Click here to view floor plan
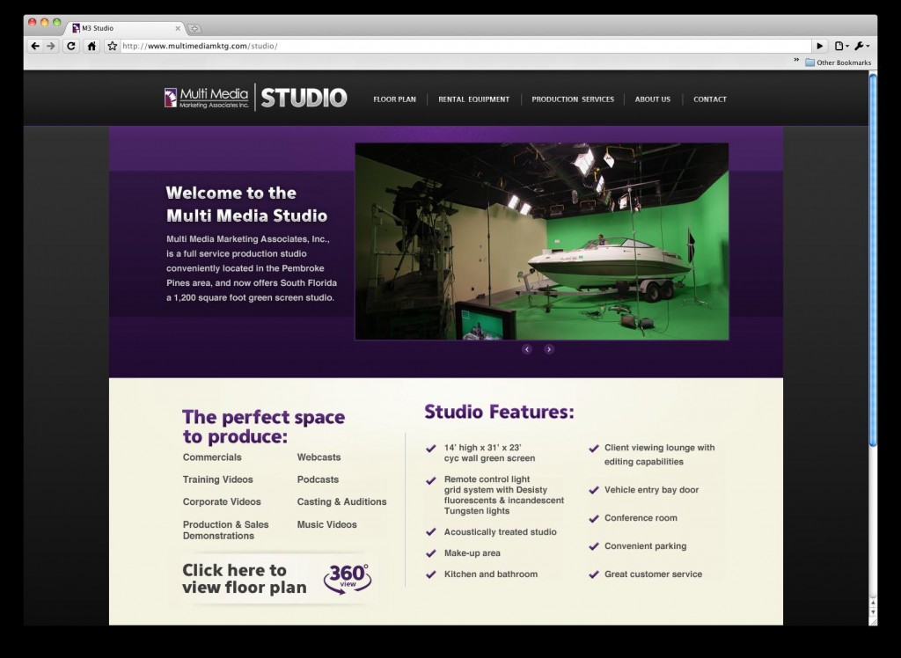The height and width of the screenshot is (658, 901). pos(245,579)
